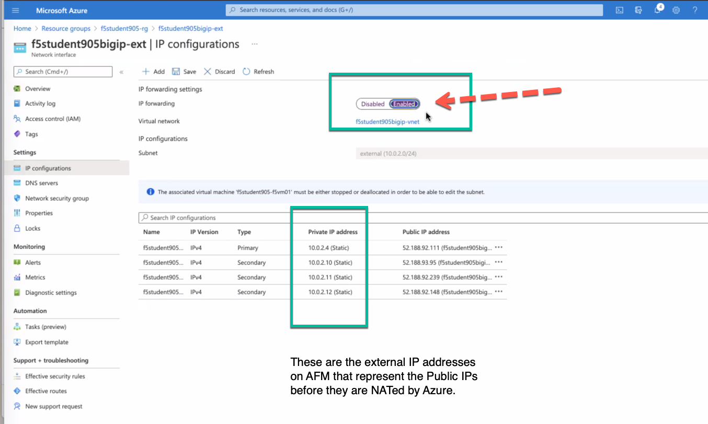Image resolution: width=708 pixels, height=424 pixels.
Task: Save the IP configuration changes
Action: point(184,72)
